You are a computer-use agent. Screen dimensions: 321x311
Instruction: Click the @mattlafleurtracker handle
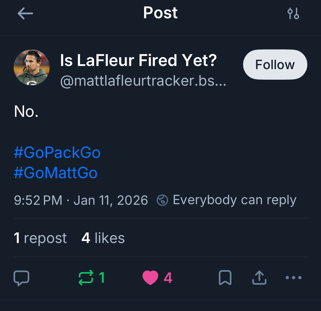coord(143,81)
